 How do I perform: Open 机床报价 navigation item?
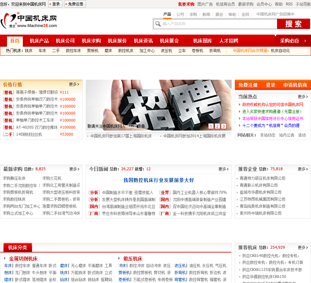click(x=117, y=41)
